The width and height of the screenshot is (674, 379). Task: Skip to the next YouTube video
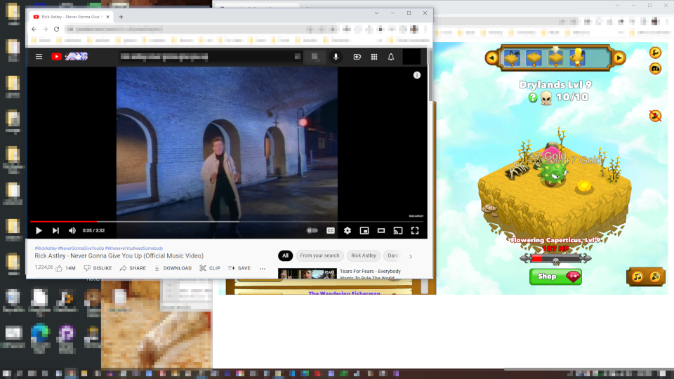click(55, 231)
